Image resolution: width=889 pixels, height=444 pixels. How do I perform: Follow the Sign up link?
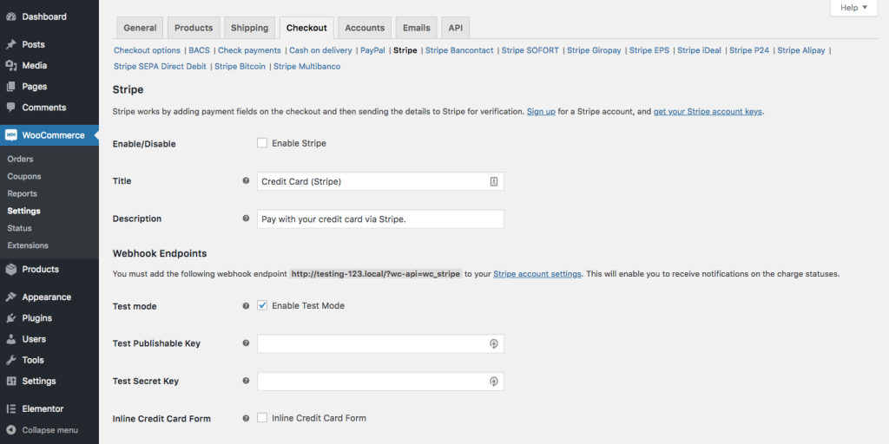click(541, 112)
